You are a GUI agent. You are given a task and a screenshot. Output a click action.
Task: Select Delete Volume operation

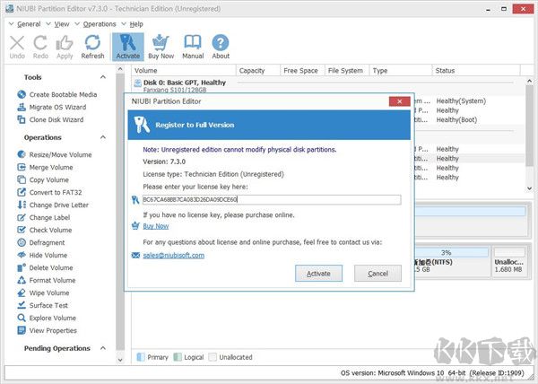pyautogui.click(x=45, y=267)
